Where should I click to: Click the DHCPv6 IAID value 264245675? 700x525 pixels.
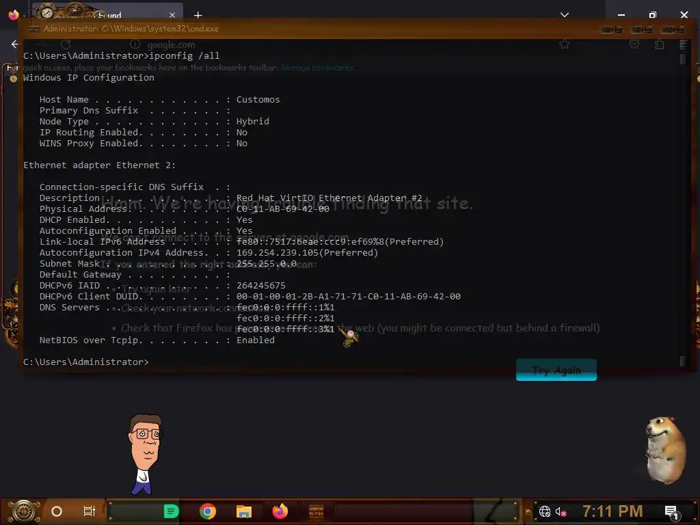click(x=260, y=285)
